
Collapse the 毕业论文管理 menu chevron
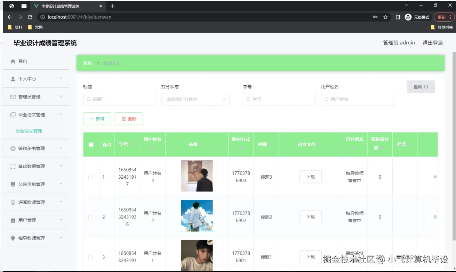(61, 114)
